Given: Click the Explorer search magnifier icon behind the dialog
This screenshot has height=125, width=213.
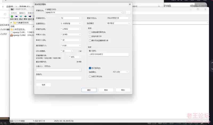Looking at the screenshot, I should pos(159,6).
